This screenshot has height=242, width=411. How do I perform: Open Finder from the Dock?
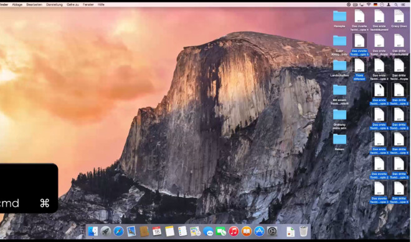[x=93, y=231]
